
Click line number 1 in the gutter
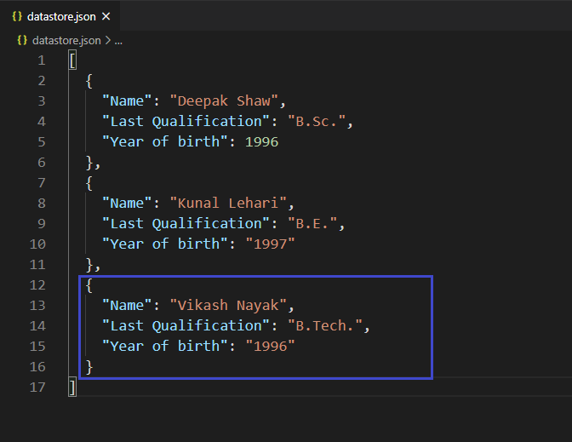(x=41, y=60)
